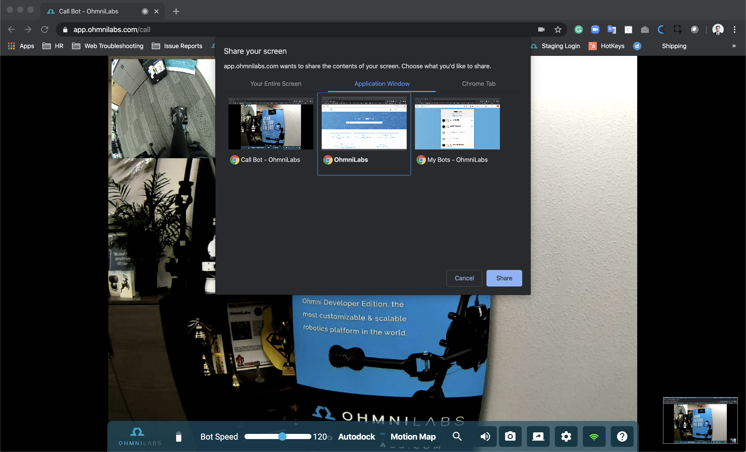Click the screenshot capture extension icon
Screen dimensions: 746x452
678,29
